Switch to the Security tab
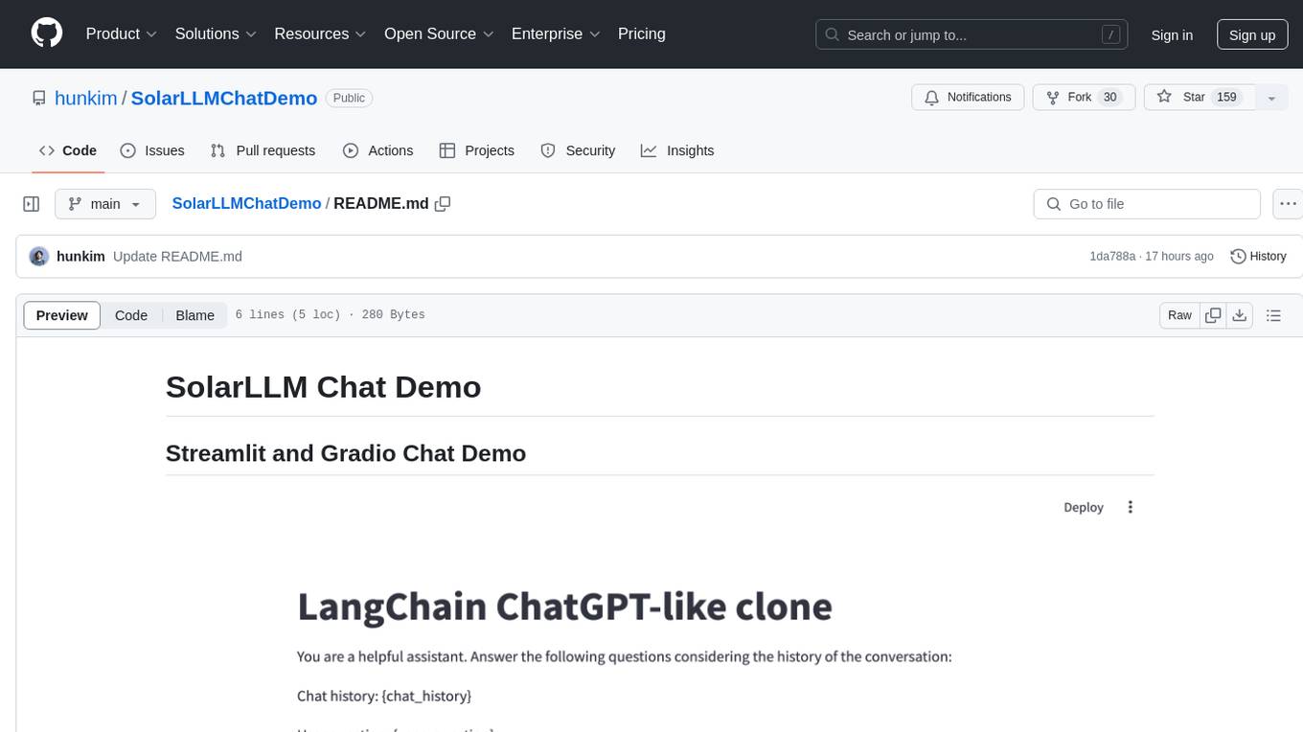1303x732 pixels. tap(578, 150)
